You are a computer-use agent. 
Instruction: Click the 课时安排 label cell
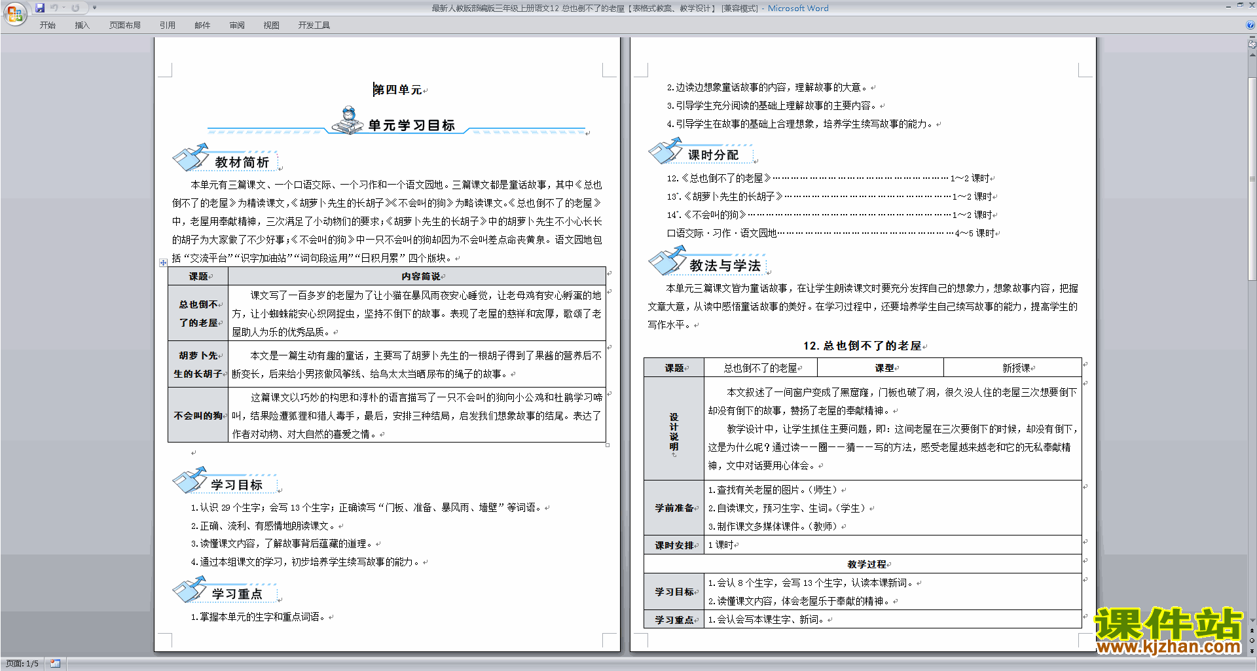(x=674, y=545)
